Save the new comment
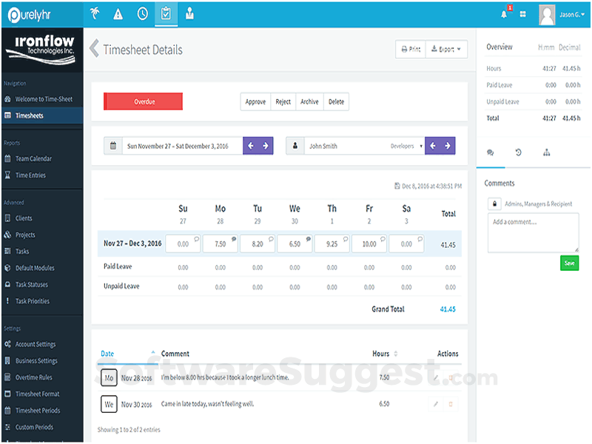Image resolution: width=592 pixels, height=444 pixels. point(569,263)
